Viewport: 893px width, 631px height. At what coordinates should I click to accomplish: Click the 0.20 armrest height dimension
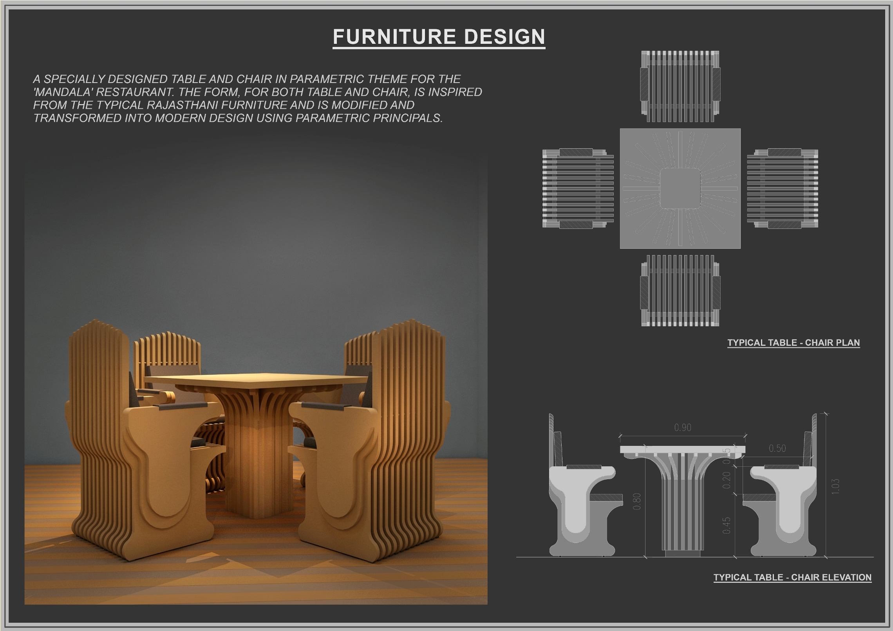click(726, 480)
